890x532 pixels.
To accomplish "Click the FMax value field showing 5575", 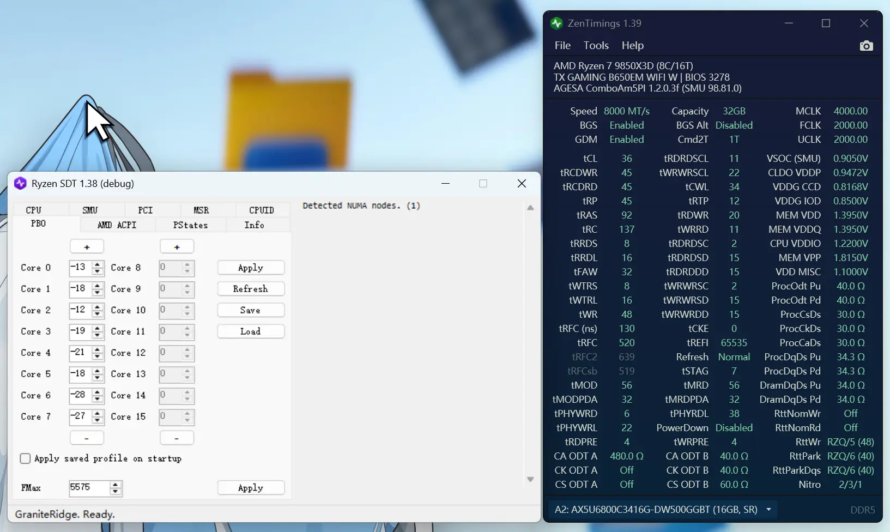I will (x=89, y=488).
